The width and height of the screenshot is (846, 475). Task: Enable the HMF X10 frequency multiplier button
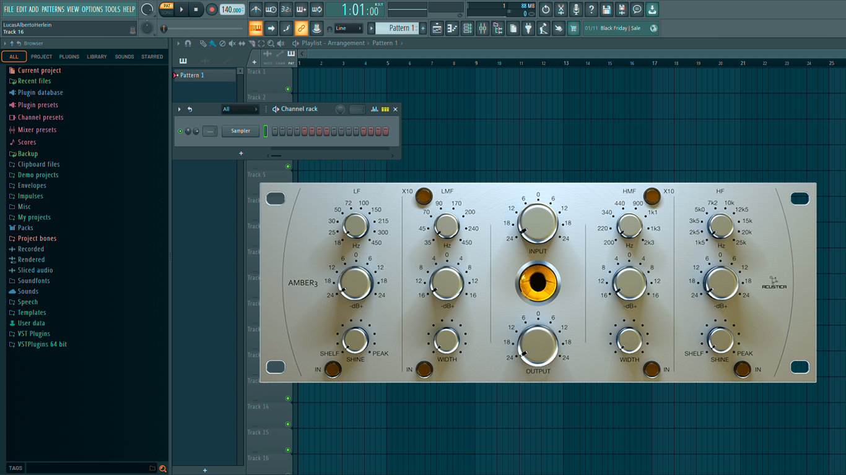[652, 196]
